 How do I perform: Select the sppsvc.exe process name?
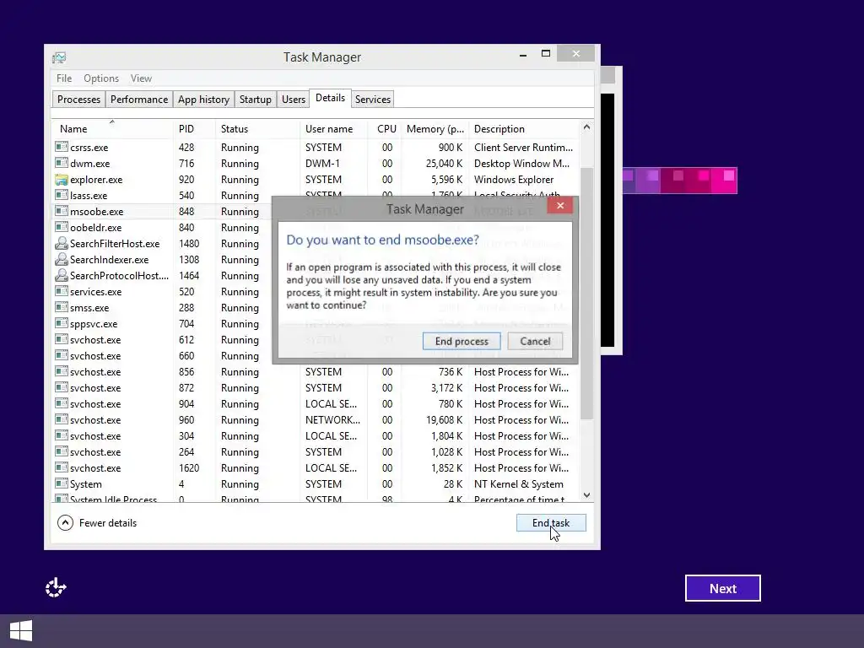[x=94, y=324]
